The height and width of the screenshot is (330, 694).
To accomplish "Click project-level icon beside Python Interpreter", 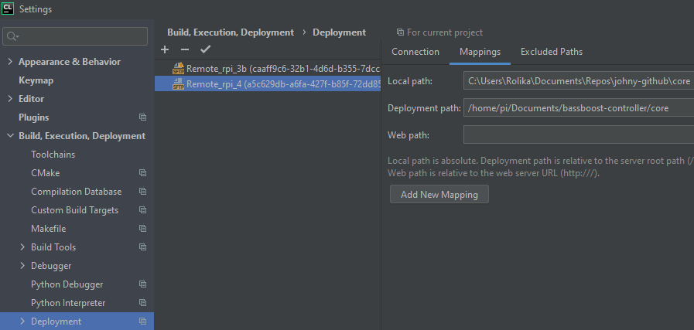I will click(x=142, y=303).
